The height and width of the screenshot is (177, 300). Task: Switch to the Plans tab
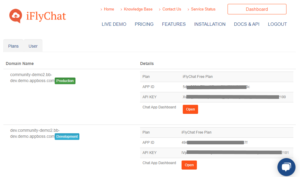click(14, 46)
